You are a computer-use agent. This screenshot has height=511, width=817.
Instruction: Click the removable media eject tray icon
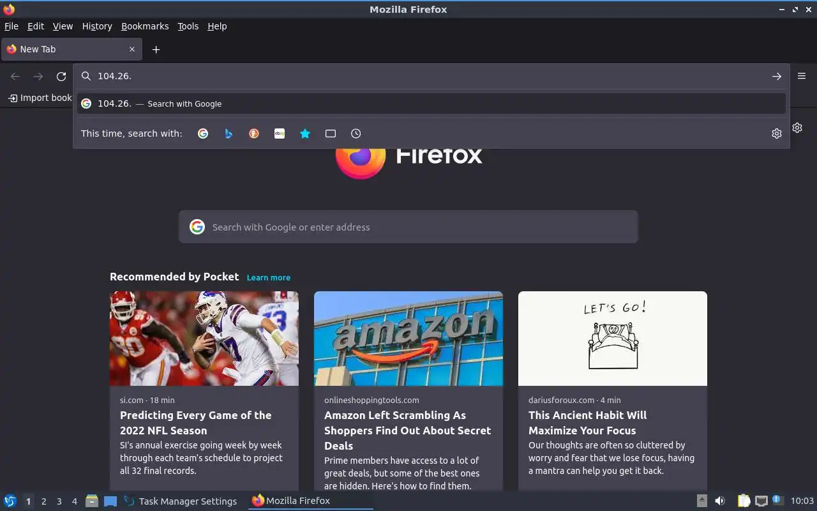coord(701,501)
